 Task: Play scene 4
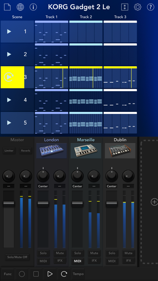tap(9, 100)
